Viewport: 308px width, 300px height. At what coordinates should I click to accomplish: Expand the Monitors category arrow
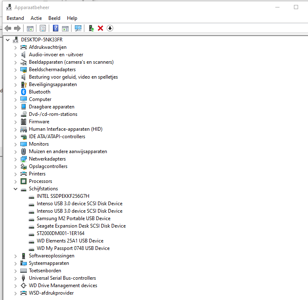coord(16,144)
